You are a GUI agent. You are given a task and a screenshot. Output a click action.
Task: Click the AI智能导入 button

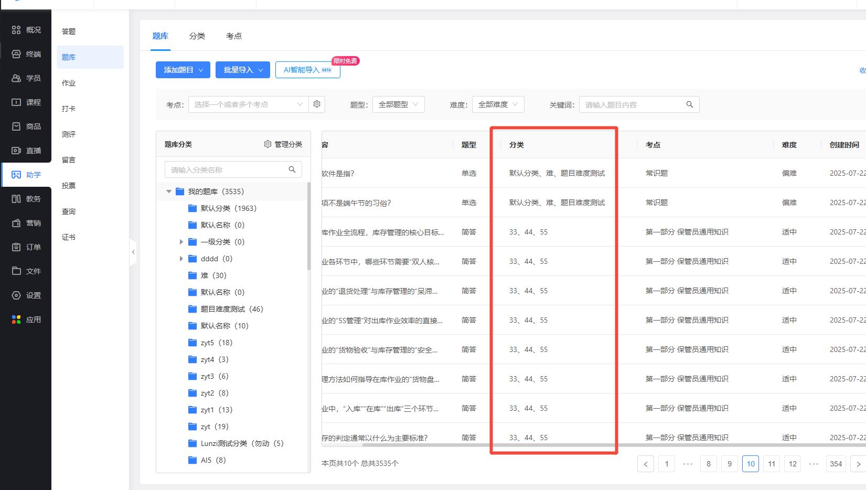pyautogui.click(x=307, y=70)
